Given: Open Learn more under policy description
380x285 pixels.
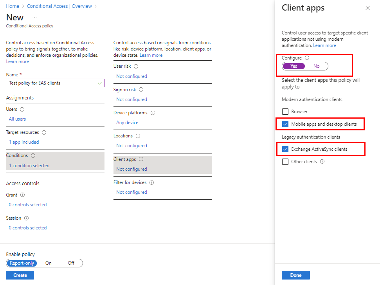Looking at the screenshot, I should (18, 61).
